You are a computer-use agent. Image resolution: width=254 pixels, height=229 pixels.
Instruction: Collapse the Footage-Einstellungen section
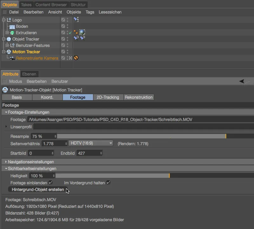click(6, 112)
